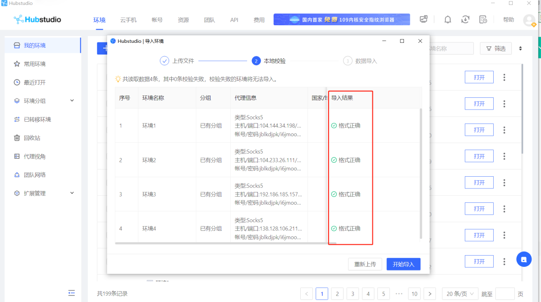Viewport: 541px width, 302px height.
Task: Collapse the sidebar using bottom-left icon
Action: click(x=72, y=293)
